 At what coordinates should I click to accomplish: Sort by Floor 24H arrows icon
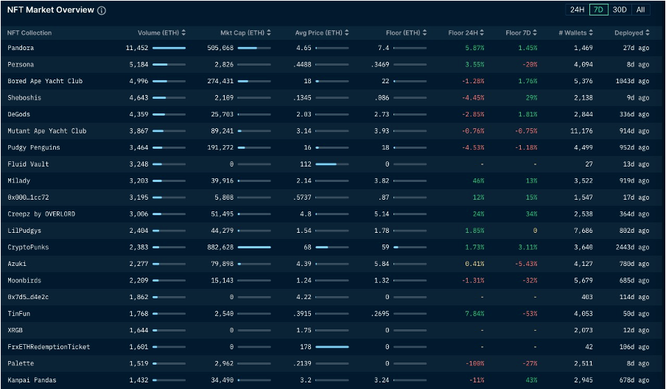(482, 32)
